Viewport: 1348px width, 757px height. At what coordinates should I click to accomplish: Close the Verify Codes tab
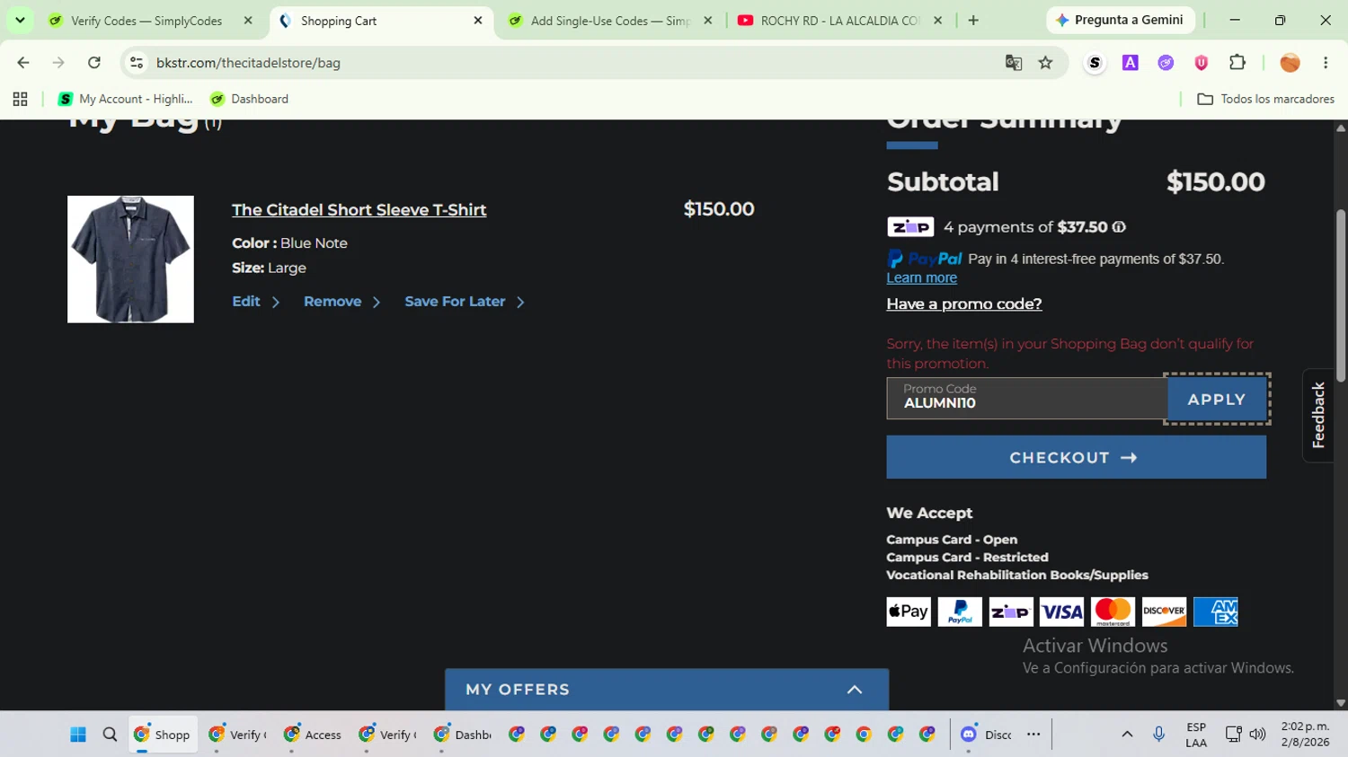(x=248, y=21)
